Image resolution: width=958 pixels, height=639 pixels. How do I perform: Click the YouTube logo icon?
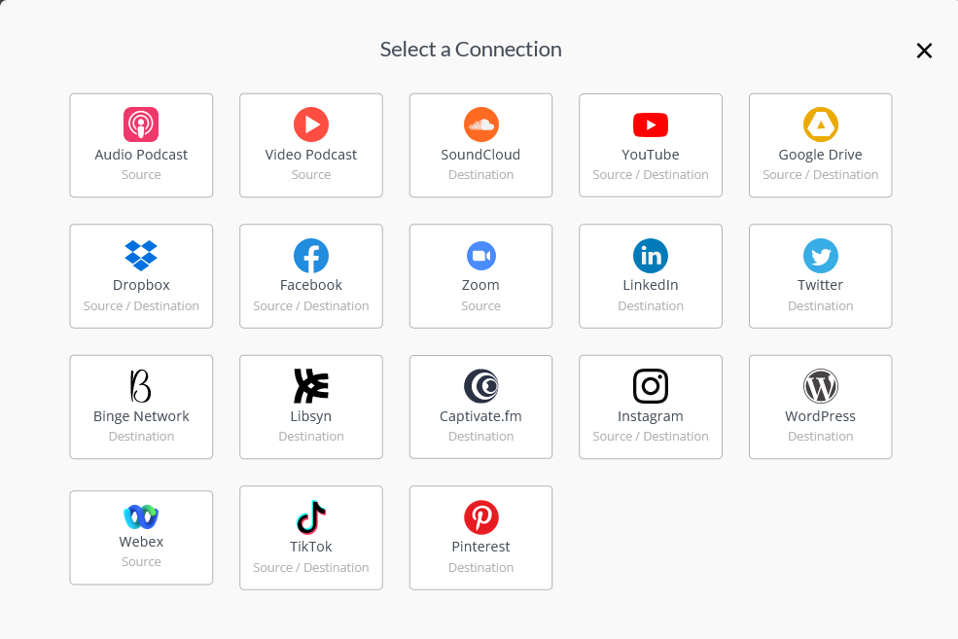(651, 125)
